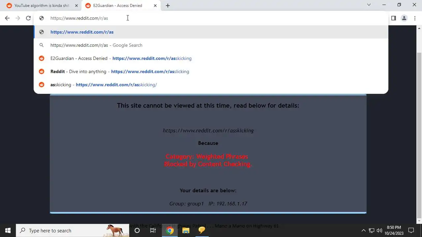
Task: Click the address bar URL text
Action: (x=79, y=18)
